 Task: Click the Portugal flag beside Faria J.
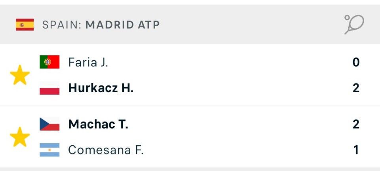[49, 62]
